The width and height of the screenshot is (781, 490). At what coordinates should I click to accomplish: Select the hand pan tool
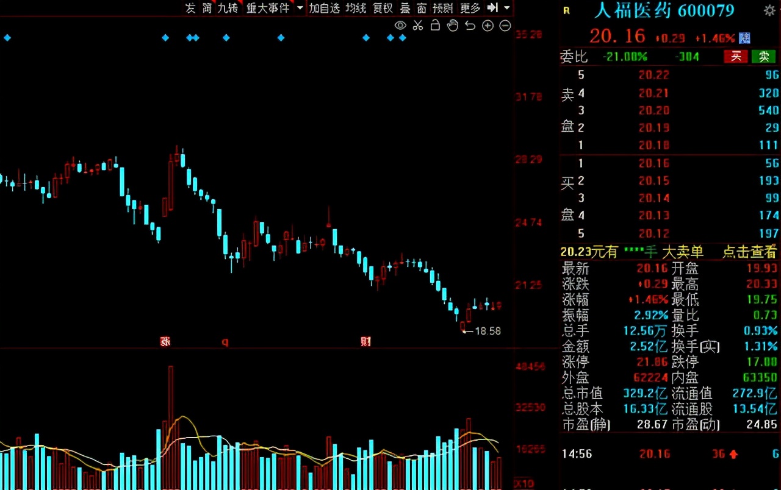coord(452,25)
